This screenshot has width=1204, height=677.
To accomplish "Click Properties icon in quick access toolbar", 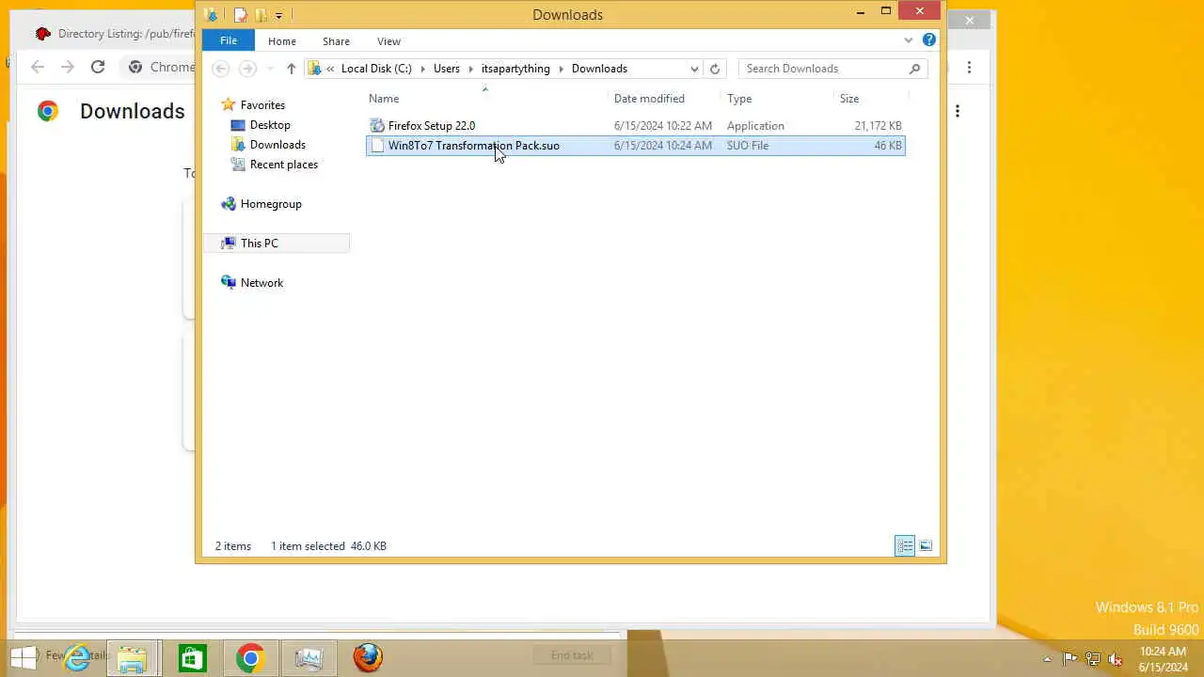I will pyautogui.click(x=241, y=15).
